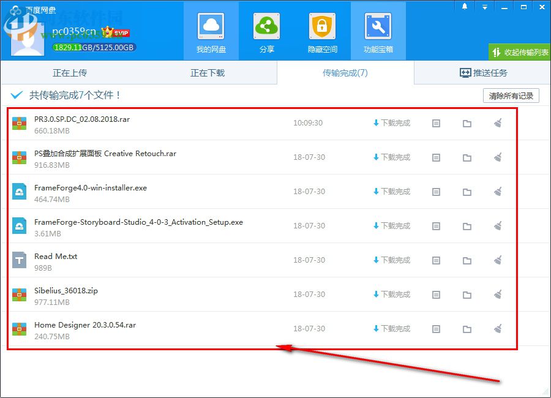Open the 正在下载 downloading tab
551x398 pixels.
[207, 72]
